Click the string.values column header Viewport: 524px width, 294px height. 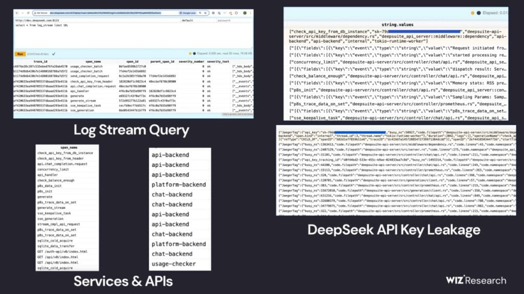coord(397,24)
